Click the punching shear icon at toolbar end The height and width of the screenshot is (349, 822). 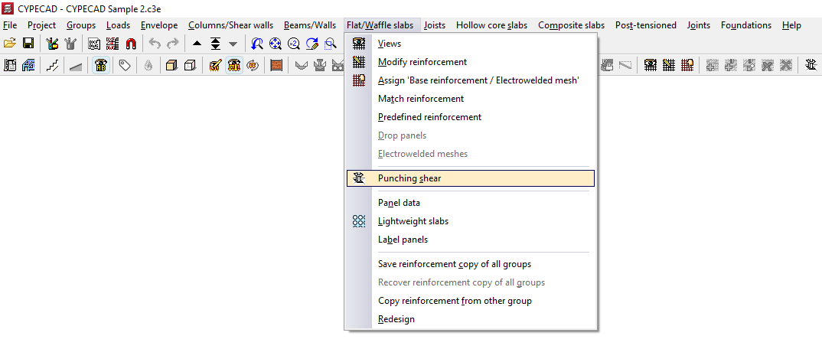[811, 66]
